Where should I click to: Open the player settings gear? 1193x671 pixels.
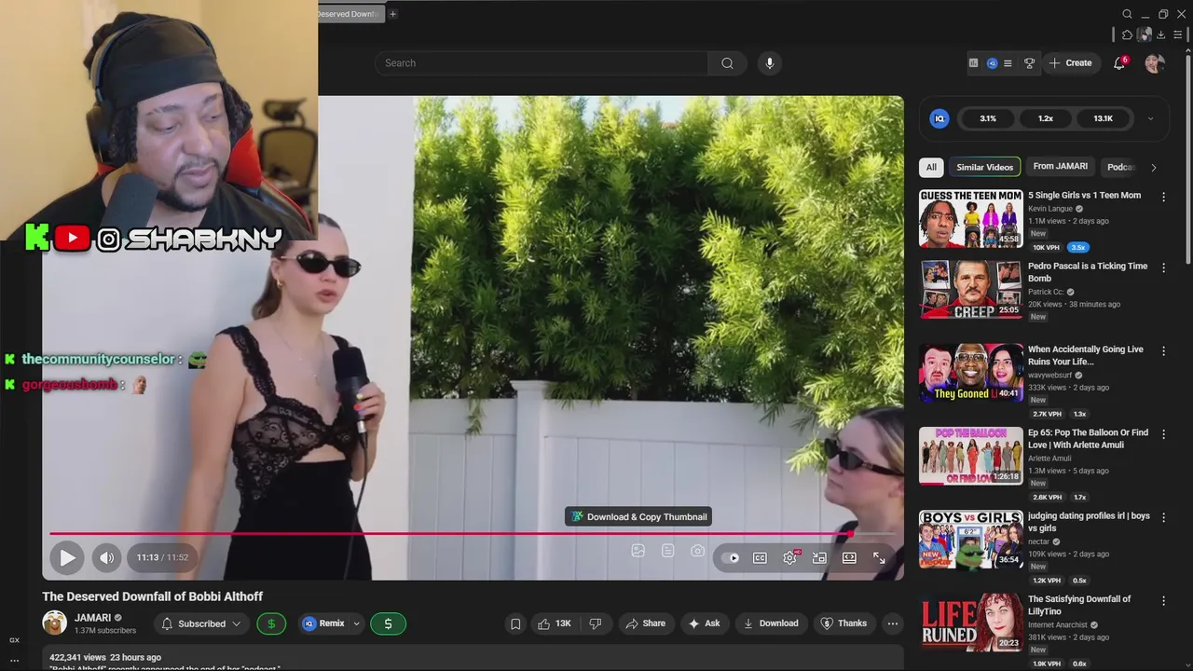pyautogui.click(x=790, y=558)
